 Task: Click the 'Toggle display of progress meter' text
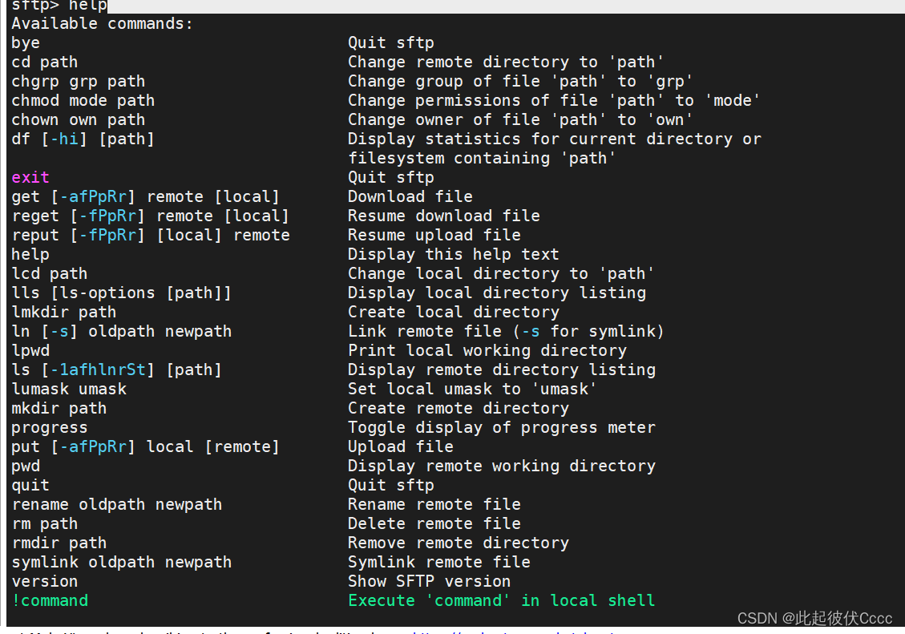click(x=501, y=427)
